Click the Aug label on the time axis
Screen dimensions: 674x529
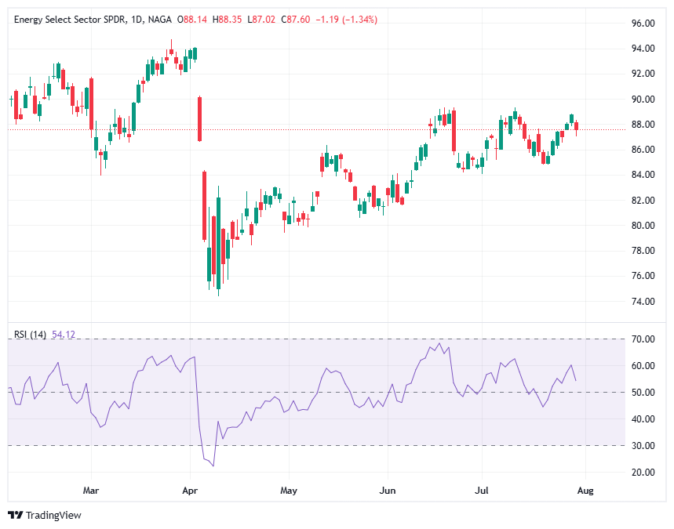(586, 490)
